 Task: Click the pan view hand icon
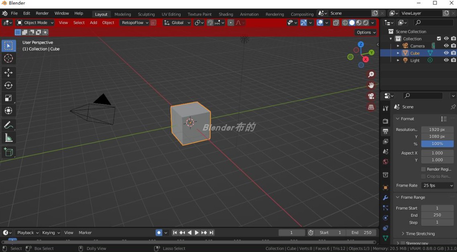click(x=371, y=85)
